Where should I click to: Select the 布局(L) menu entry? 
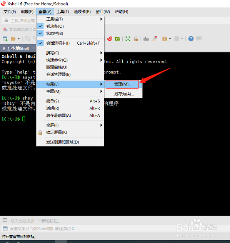70,84
